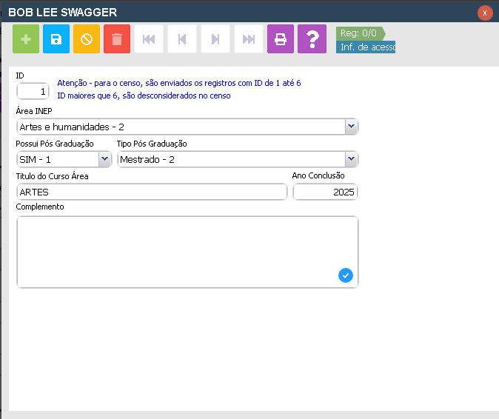Click the green add new record button
This screenshot has height=419, width=499.
(26, 39)
